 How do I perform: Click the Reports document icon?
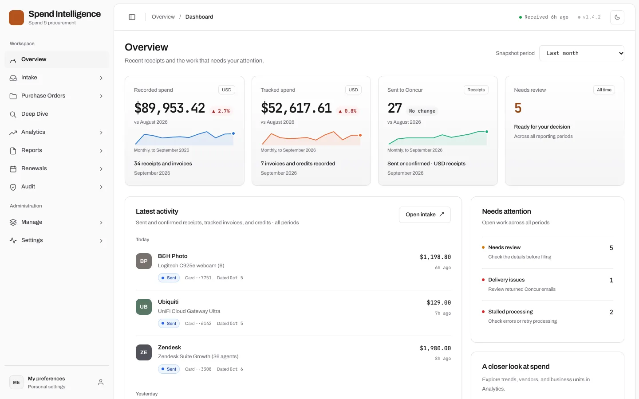[13, 151]
